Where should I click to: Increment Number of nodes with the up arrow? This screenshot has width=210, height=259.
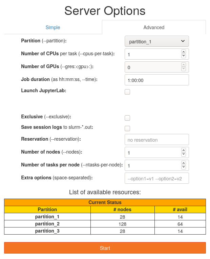[x=184, y=151]
